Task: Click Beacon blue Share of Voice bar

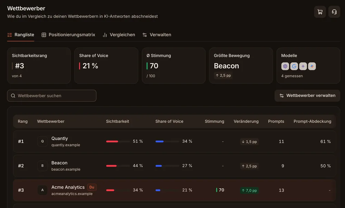Action: [159, 166]
